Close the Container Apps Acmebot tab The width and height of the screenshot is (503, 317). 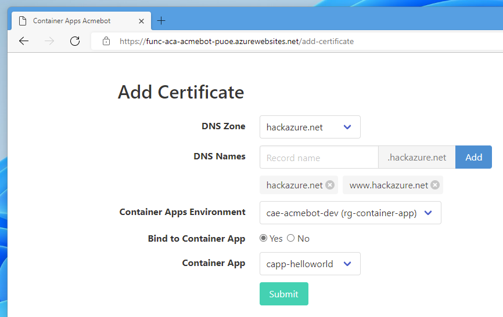point(141,21)
